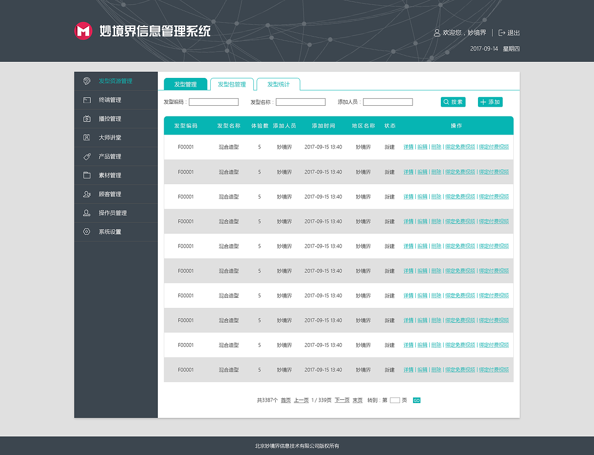The height and width of the screenshot is (455, 594).
Task: Switch to the 发型包管理 tab
Action: click(x=232, y=84)
